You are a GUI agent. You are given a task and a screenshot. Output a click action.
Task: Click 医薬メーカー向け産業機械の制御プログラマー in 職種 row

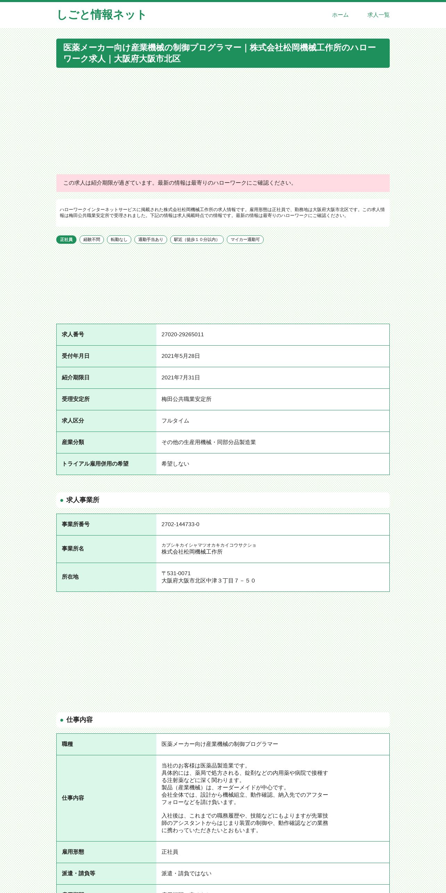coord(220,744)
